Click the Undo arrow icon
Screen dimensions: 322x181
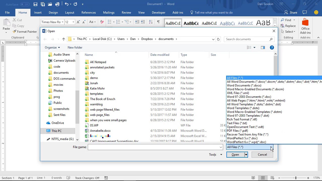tap(66, 4)
